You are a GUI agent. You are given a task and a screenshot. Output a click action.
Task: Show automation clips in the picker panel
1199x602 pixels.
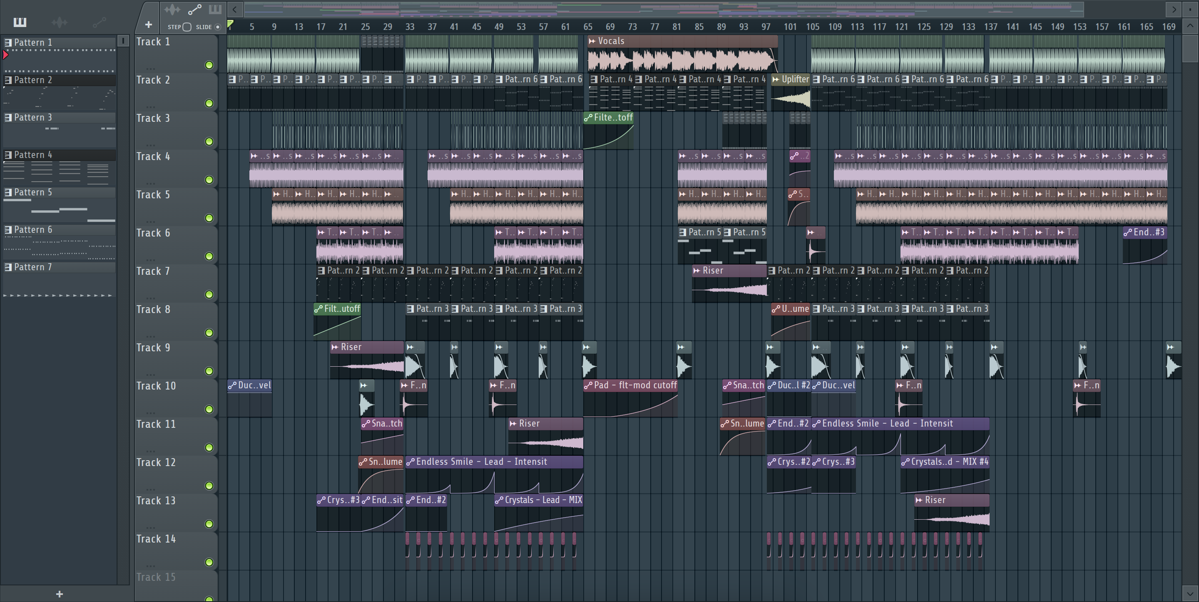[99, 22]
